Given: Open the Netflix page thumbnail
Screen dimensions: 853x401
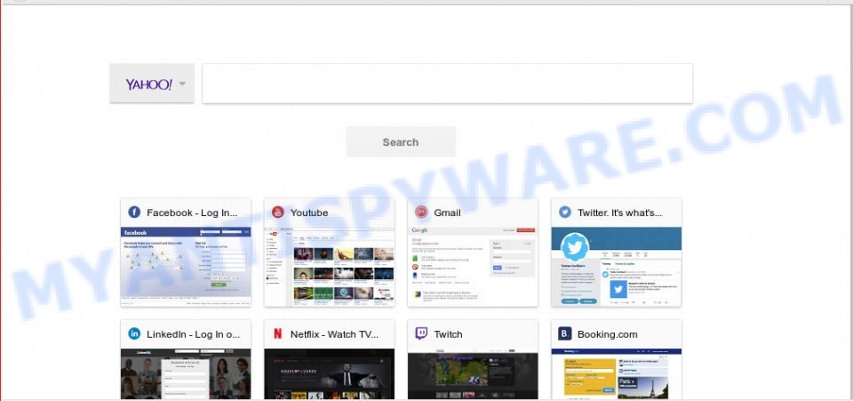Looking at the screenshot, I should click(329, 373).
